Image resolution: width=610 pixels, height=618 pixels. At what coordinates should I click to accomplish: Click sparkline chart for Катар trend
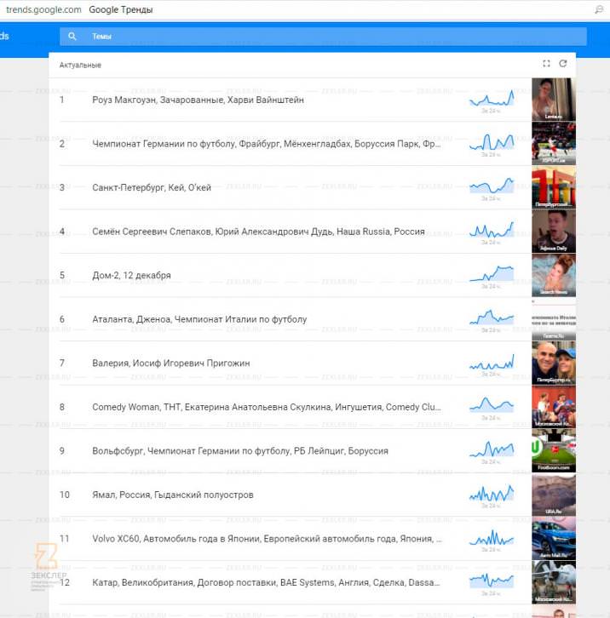coord(492,581)
